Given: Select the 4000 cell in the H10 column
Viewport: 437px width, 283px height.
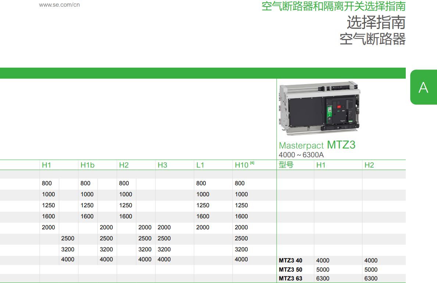Looking at the screenshot, I should point(241,259).
